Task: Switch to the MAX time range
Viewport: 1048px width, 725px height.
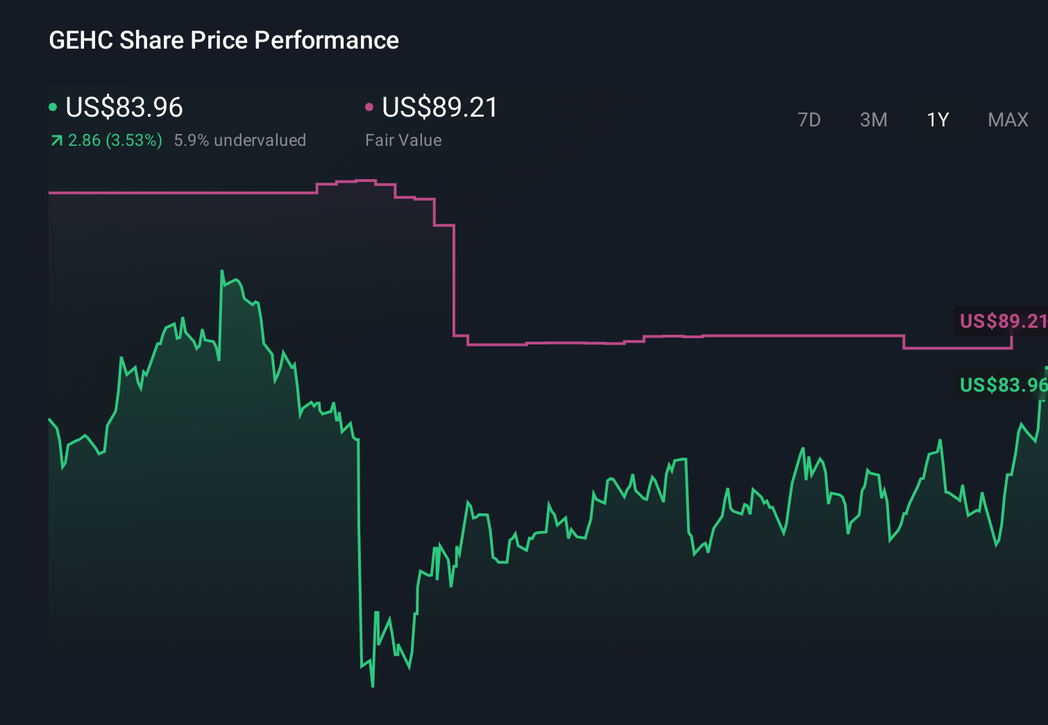Action: point(1007,119)
